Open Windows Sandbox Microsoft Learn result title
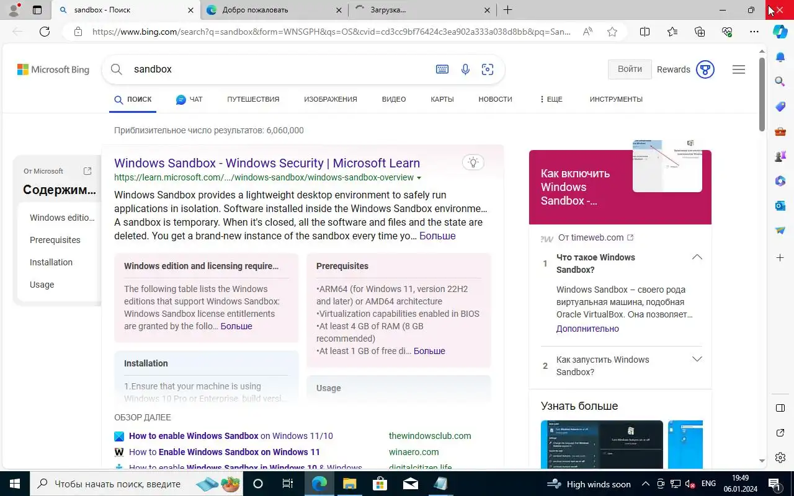This screenshot has width=794, height=496. coord(267,163)
